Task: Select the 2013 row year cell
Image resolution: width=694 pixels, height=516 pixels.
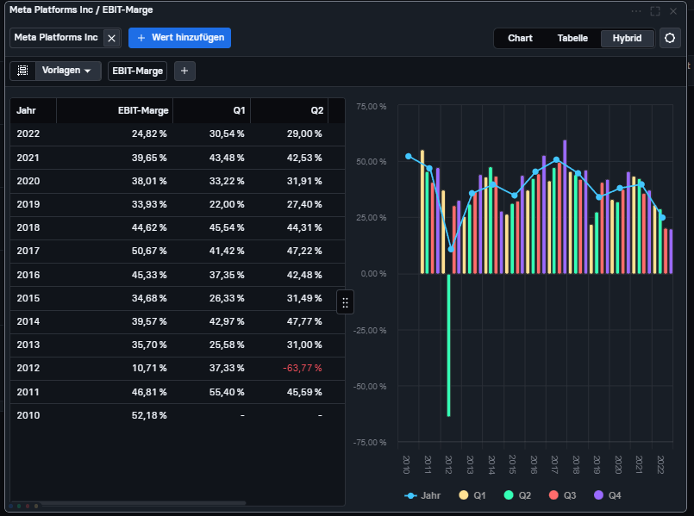Action: [28, 345]
